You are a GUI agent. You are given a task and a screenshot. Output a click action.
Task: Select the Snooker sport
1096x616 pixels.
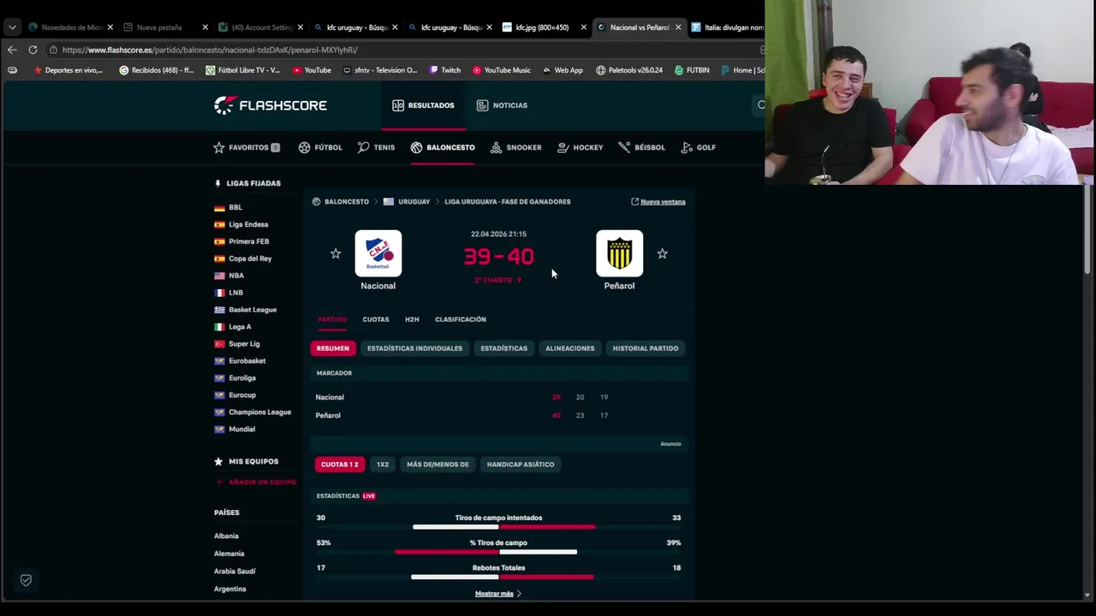515,147
